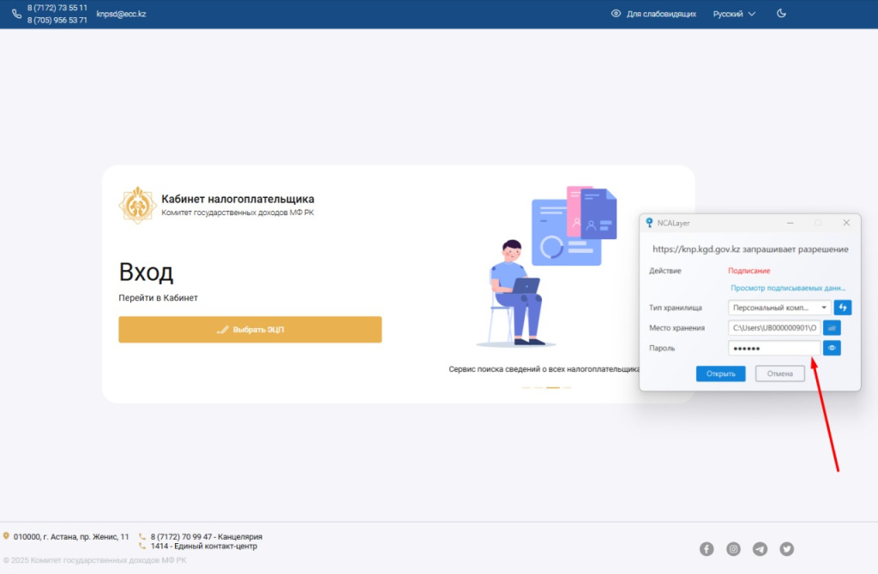Open the Instagram icon in the footer
This screenshot has width=878, height=574.
pos(733,548)
